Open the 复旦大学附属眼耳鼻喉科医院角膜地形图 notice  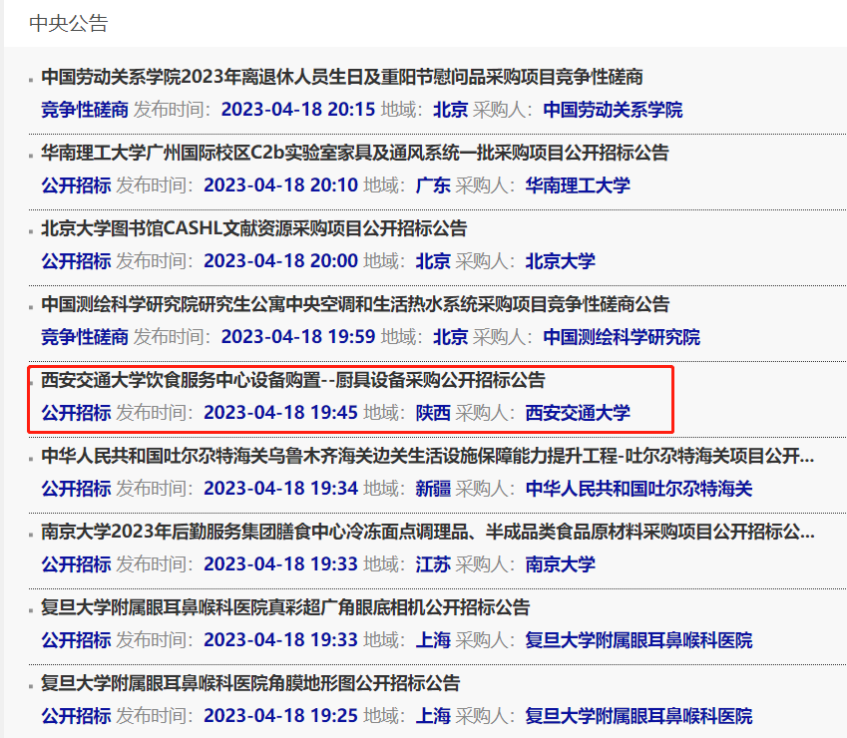pyautogui.click(x=250, y=683)
